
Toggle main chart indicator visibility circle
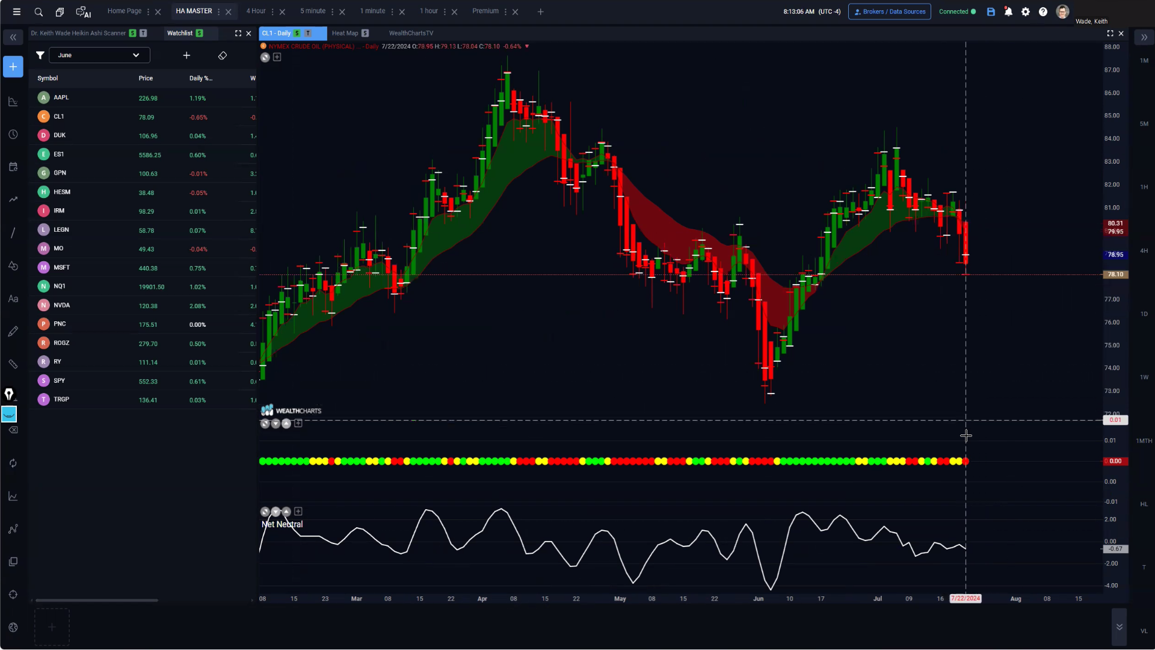[265, 57]
